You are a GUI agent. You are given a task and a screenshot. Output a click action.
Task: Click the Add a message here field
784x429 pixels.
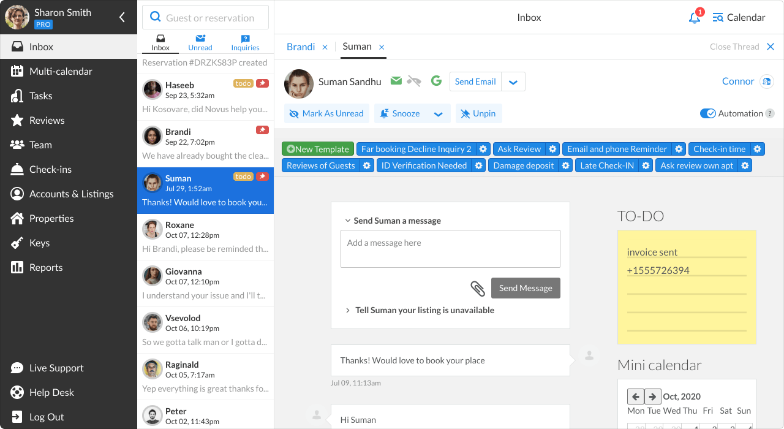coord(450,249)
